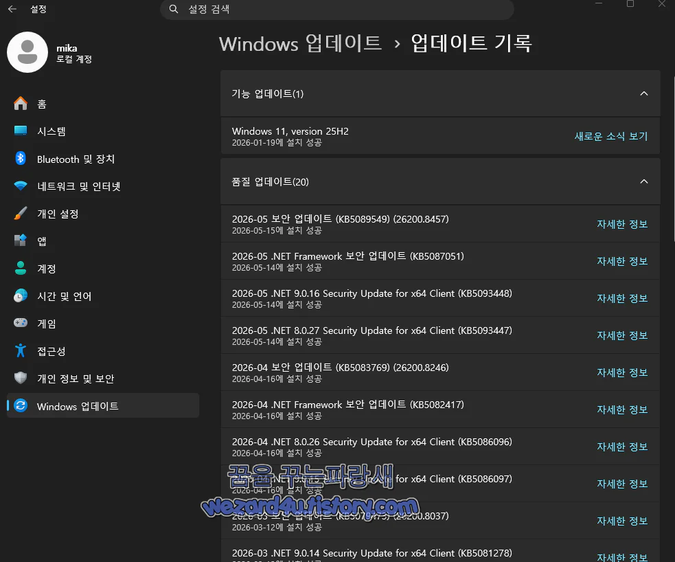Collapse the 기능 업데이트(1) section

pos(643,93)
